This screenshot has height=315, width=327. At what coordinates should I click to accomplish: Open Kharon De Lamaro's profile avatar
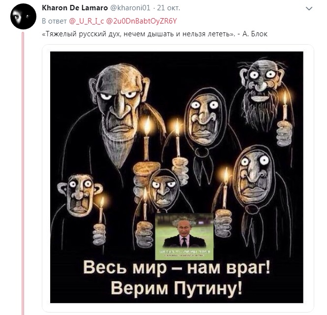click(23, 16)
